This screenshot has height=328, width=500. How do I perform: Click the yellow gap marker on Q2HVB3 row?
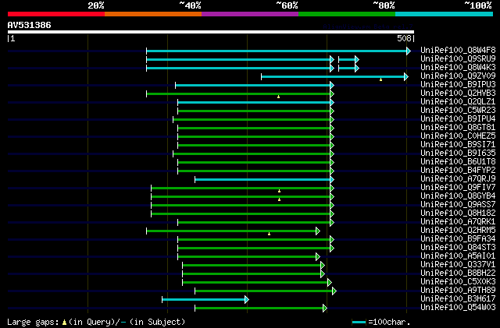point(278,97)
